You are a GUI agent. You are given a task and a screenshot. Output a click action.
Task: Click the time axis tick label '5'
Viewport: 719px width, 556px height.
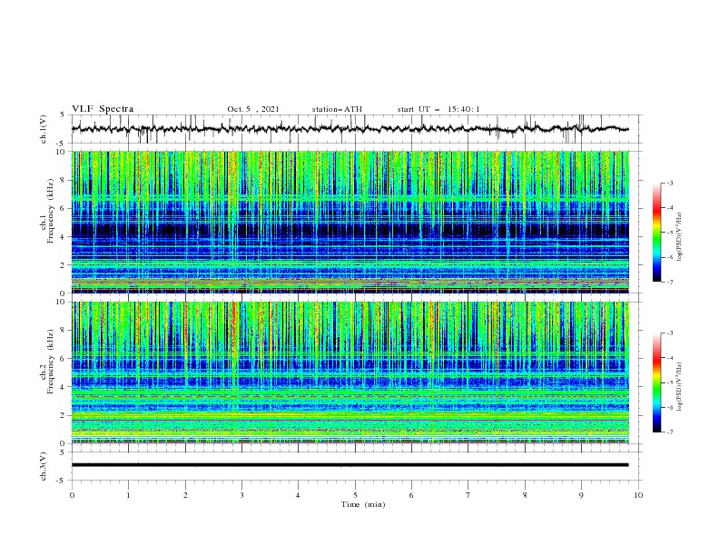click(x=355, y=495)
